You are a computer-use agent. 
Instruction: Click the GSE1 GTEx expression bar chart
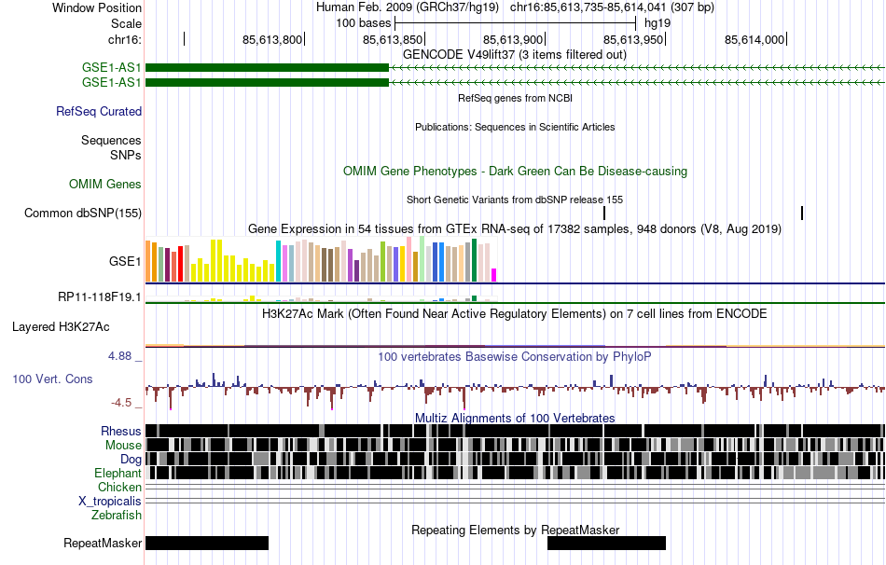[321, 260]
